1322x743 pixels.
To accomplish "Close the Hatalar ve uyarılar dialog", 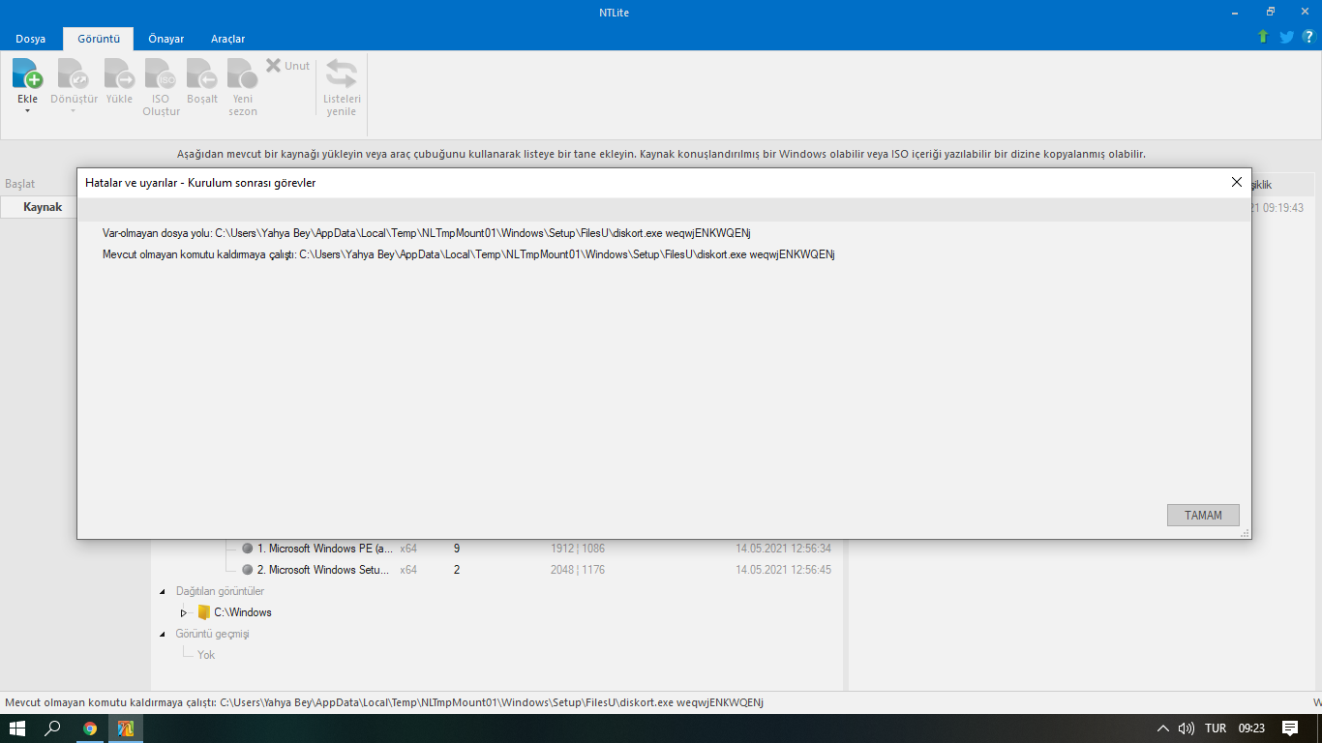I will tap(1236, 182).
